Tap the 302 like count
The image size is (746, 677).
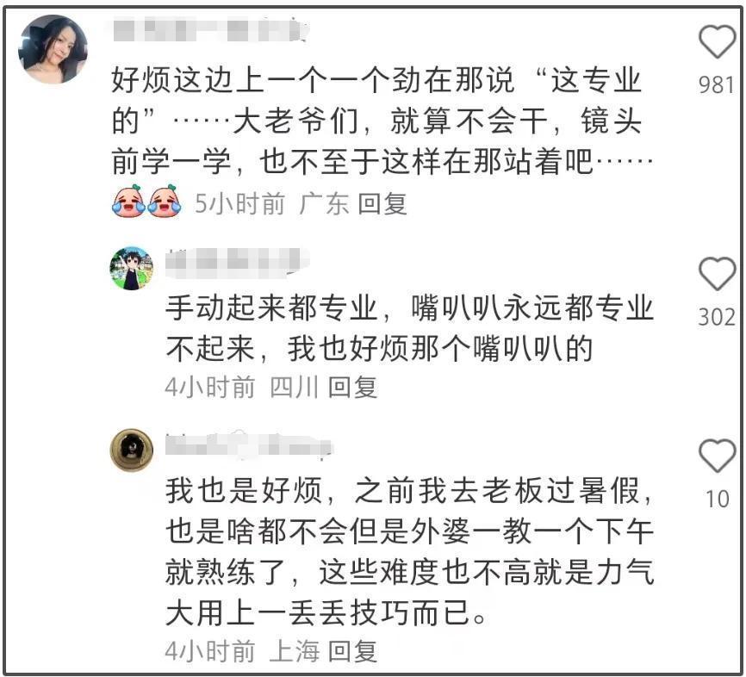point(717,317)
